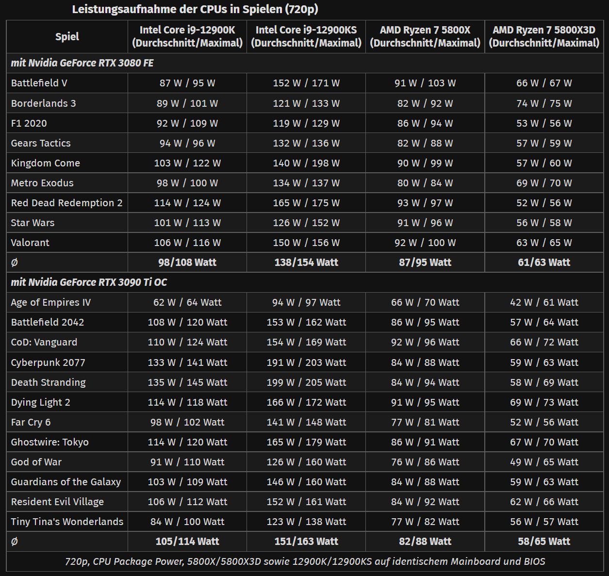Select the Intel Core i9-12900KS column header
The image size is (609, 576).
pos(306,36)
